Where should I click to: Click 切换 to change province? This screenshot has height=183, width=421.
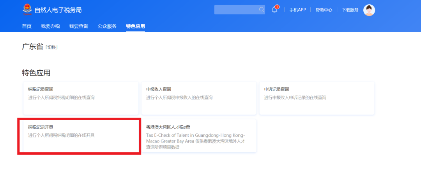point(52,47)
